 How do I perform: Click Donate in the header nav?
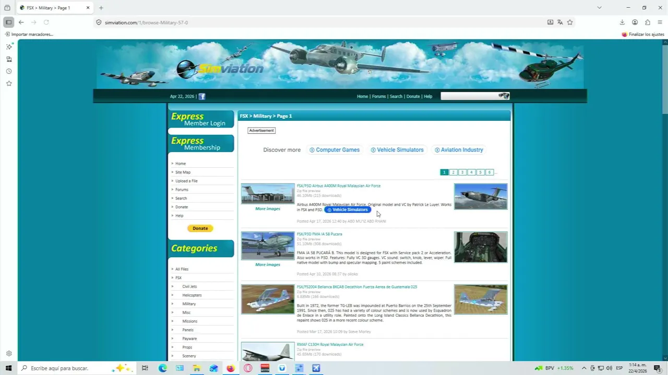click(x=413, y=96)
